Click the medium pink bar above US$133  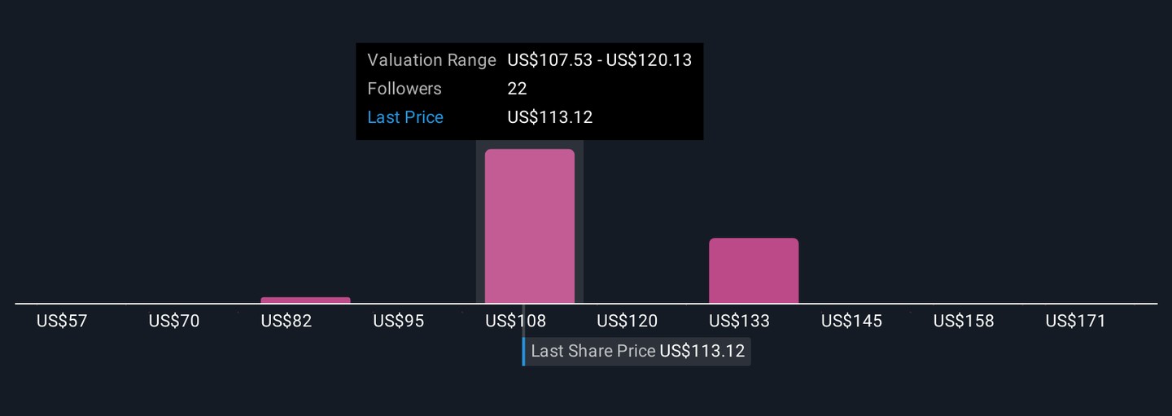click(x=754, y=270)
